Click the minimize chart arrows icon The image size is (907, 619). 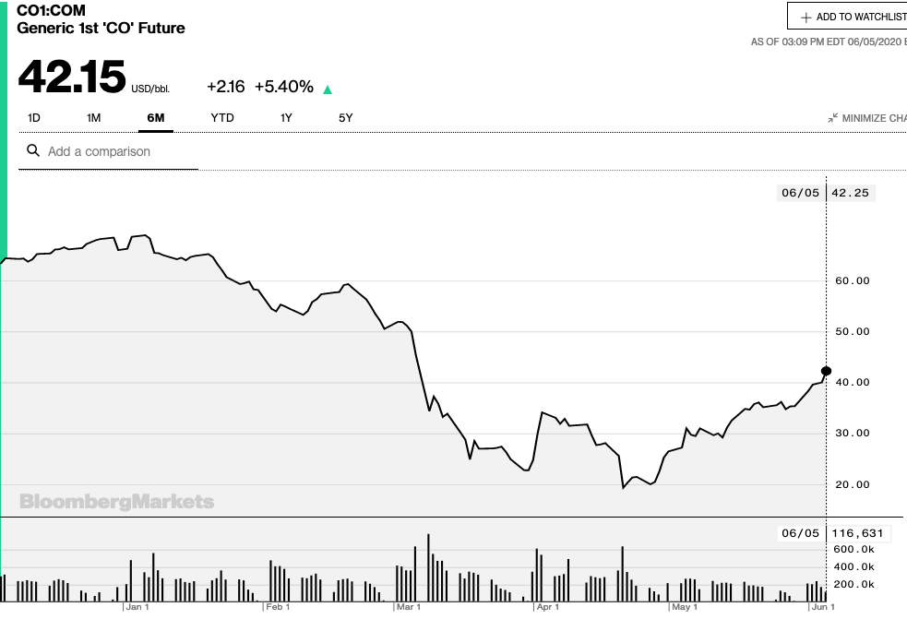point(833,118)
